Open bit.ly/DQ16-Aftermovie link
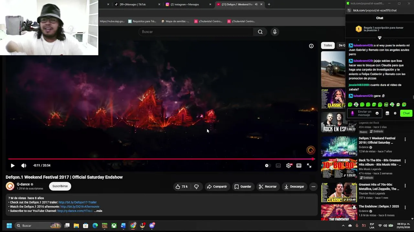This screenshot has height=232, width=414. click(80, 207)
